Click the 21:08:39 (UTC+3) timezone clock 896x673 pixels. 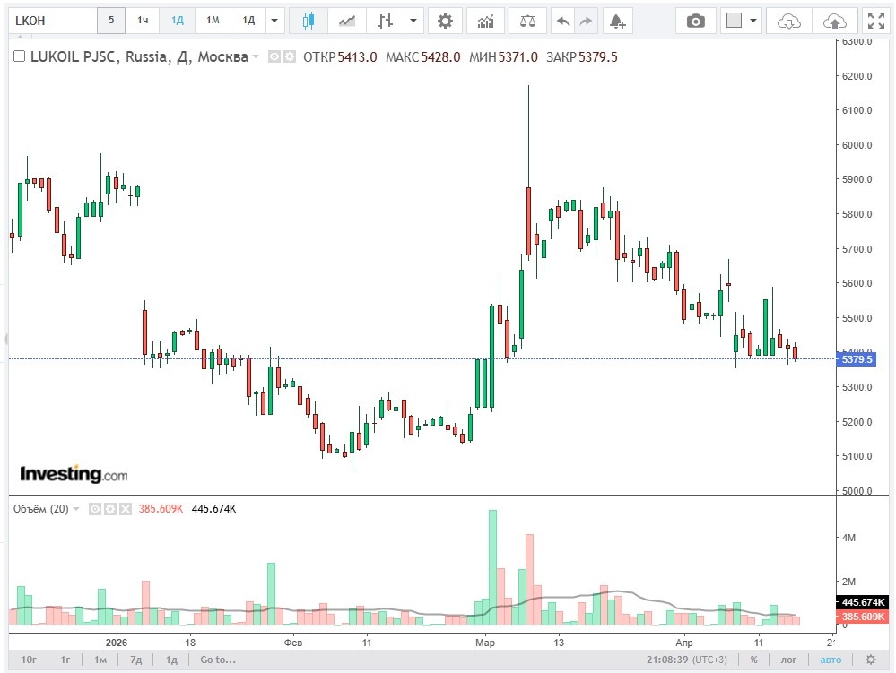click(687, 660)
